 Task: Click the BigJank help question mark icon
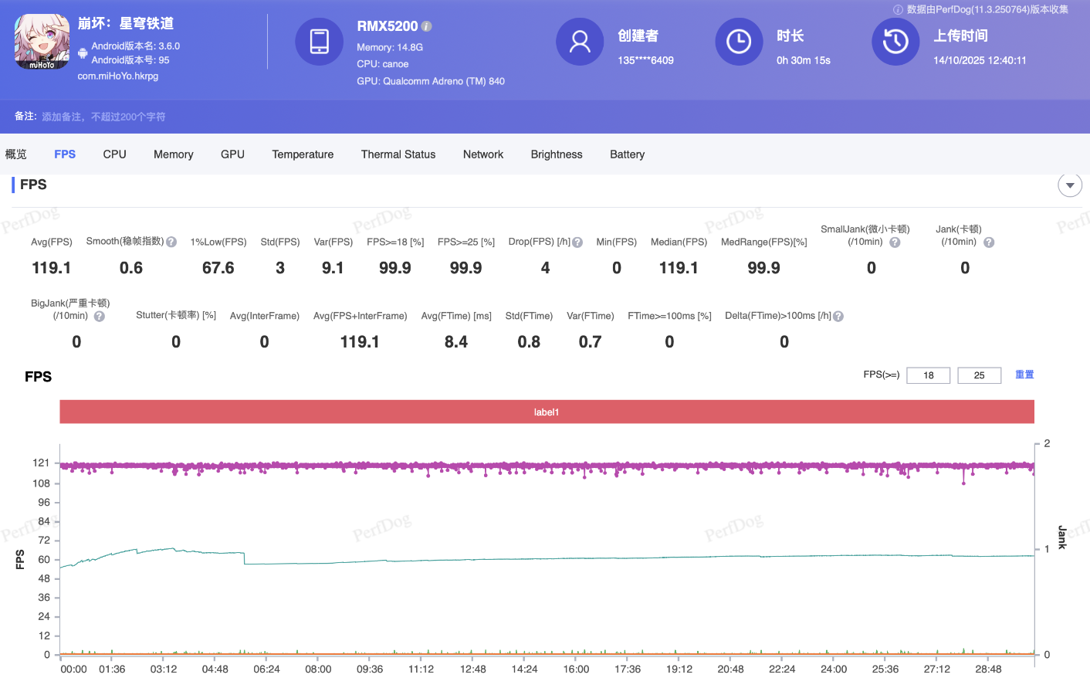coord(99,317)
